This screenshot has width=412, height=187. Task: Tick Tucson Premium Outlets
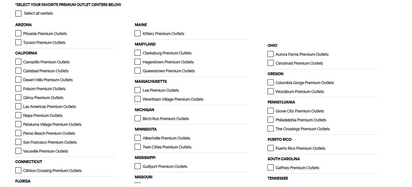(18, 42)
